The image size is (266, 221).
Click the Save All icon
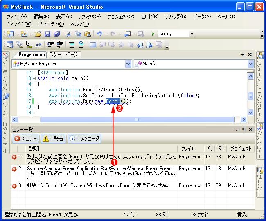point(57,34)
